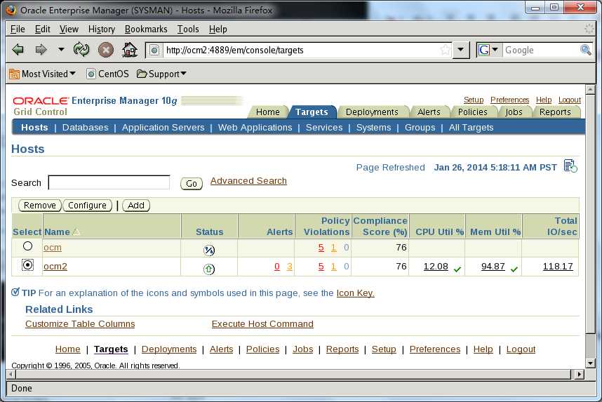Viewport: 602px width, 402px height.
Task: Switch to Home tab
Action: [x=268, y=112]
